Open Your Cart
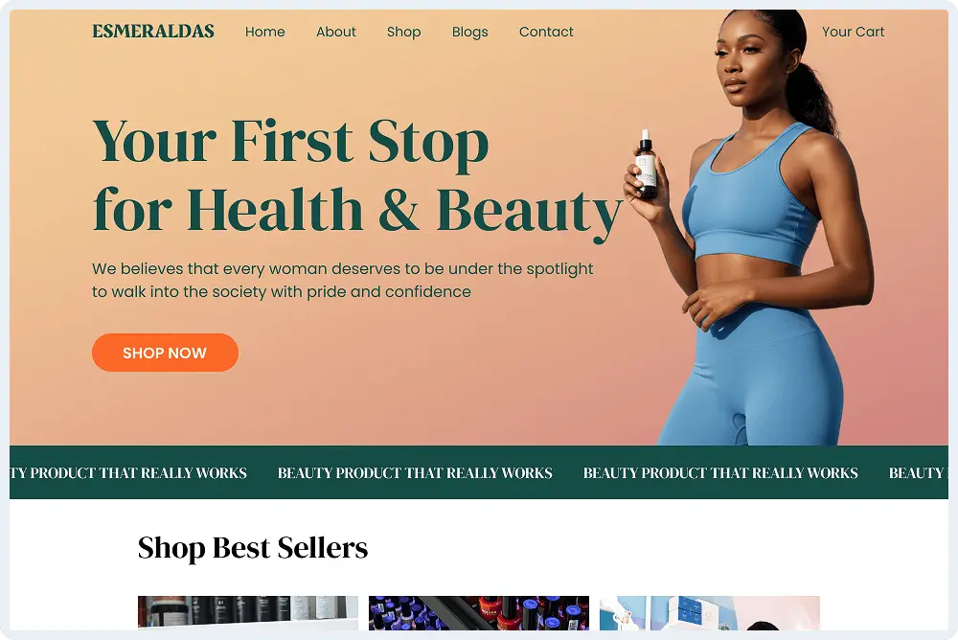The width and height of the screenshot is (958, 640). coord(853,32)
